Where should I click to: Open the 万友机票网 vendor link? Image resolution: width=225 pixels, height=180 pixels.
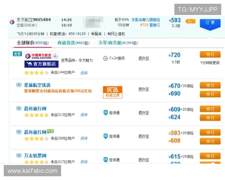pos(35,156)
